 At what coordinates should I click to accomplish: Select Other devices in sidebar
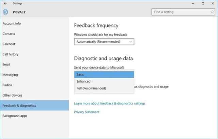point(12,95)
